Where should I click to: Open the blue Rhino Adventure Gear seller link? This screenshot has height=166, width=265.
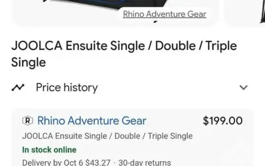[92, 121]
